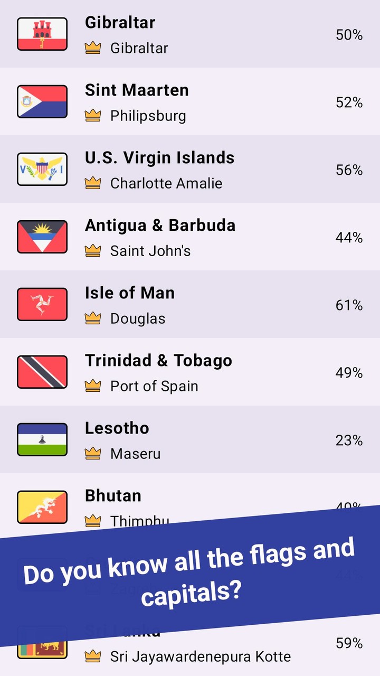The height and width of the screenshot is (676, 380).
Task: Select the U.S. Virgin Islands flag
Action: (x=42, y=169)
